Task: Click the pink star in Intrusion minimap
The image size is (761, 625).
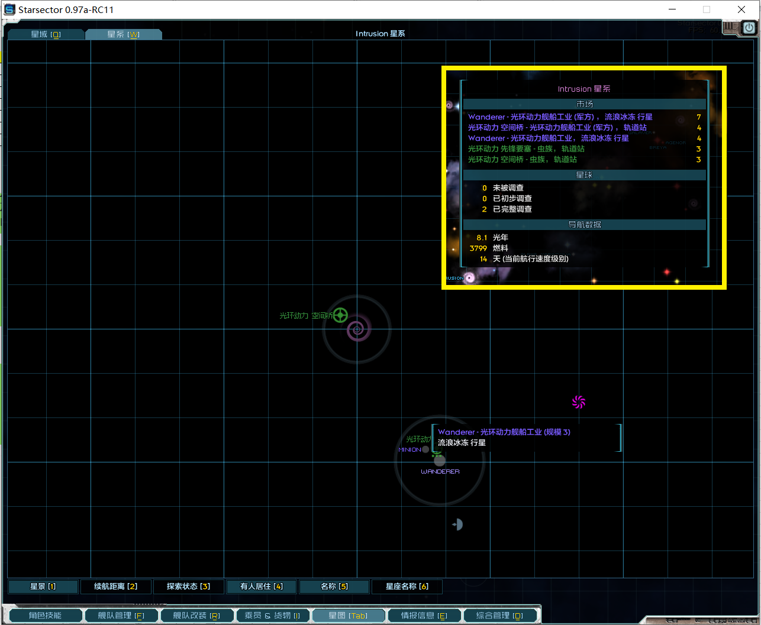Action: (470, 278)
